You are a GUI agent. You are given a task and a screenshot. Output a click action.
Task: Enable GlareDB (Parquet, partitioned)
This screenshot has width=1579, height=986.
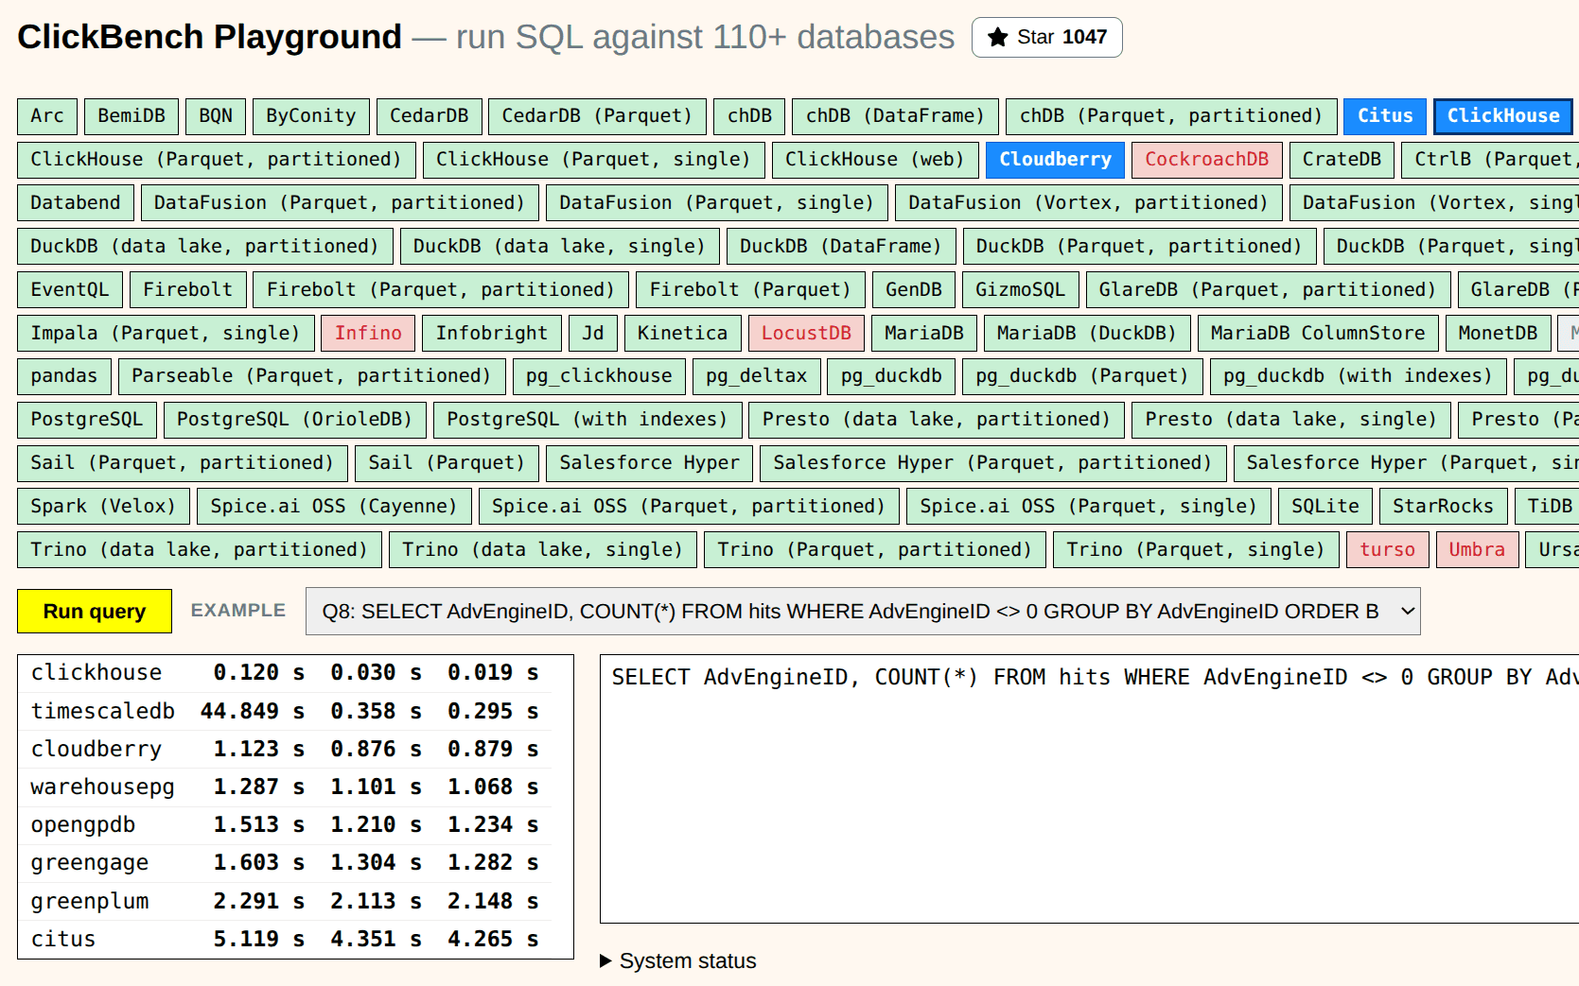click(x=1268, y=289)
